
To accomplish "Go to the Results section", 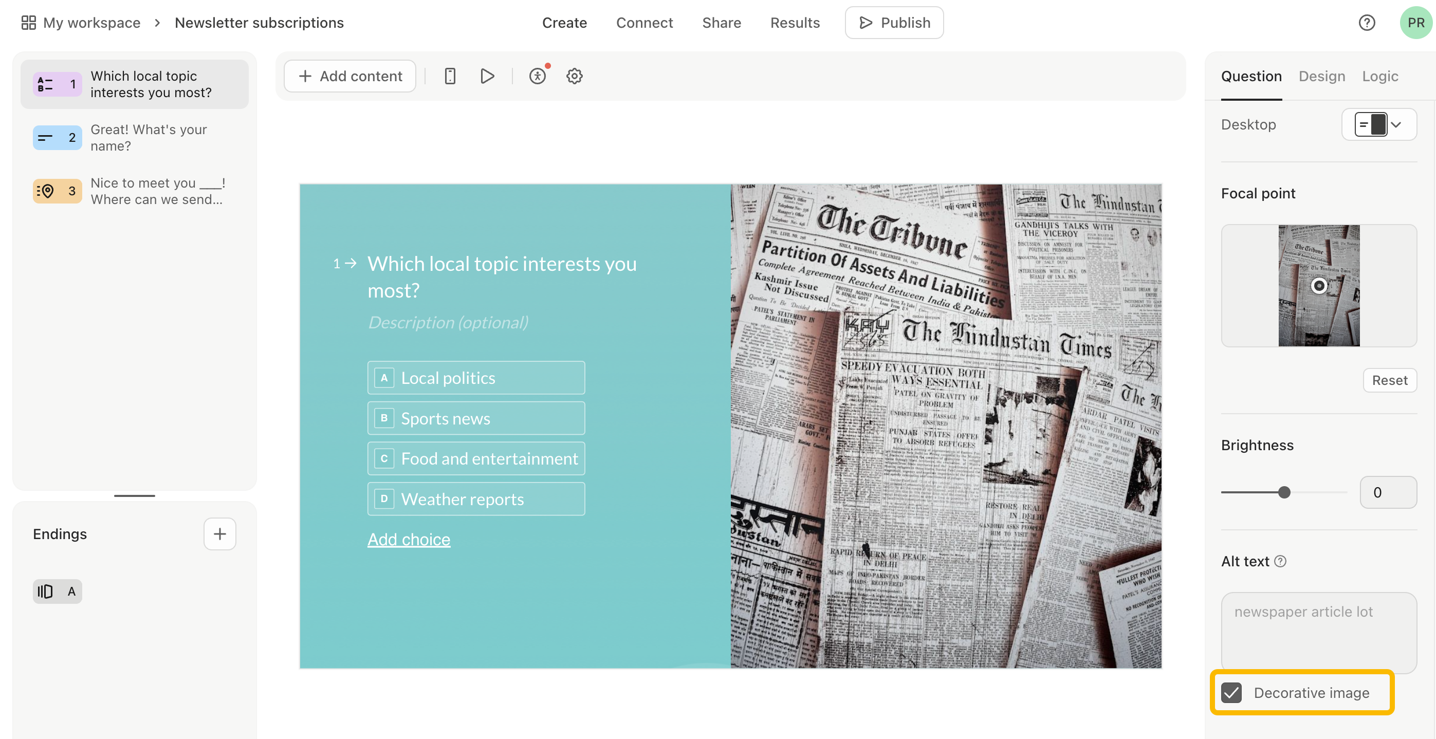I will [795, 23].
